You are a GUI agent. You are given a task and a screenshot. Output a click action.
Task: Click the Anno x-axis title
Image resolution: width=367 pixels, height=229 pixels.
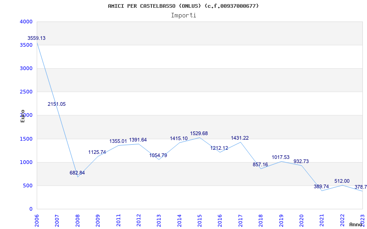pos(356,224)
